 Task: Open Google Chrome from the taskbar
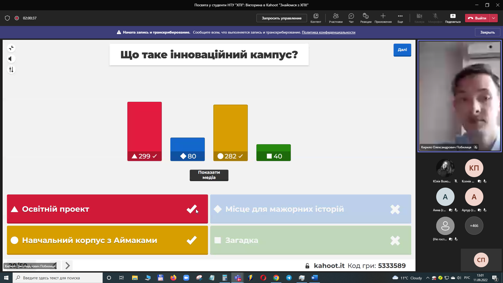coord(276,278)
